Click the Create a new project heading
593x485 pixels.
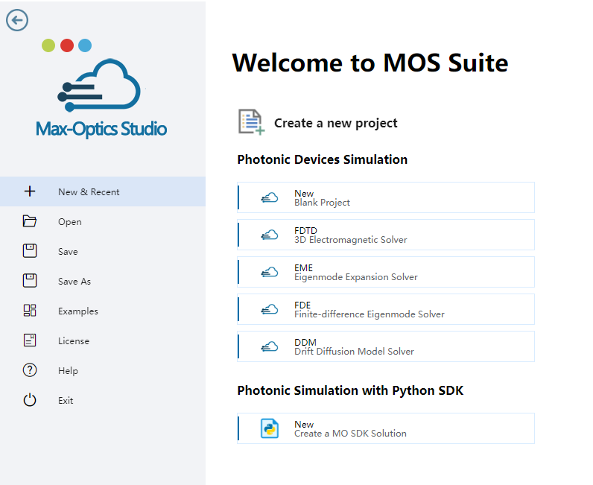coord(335,124)
